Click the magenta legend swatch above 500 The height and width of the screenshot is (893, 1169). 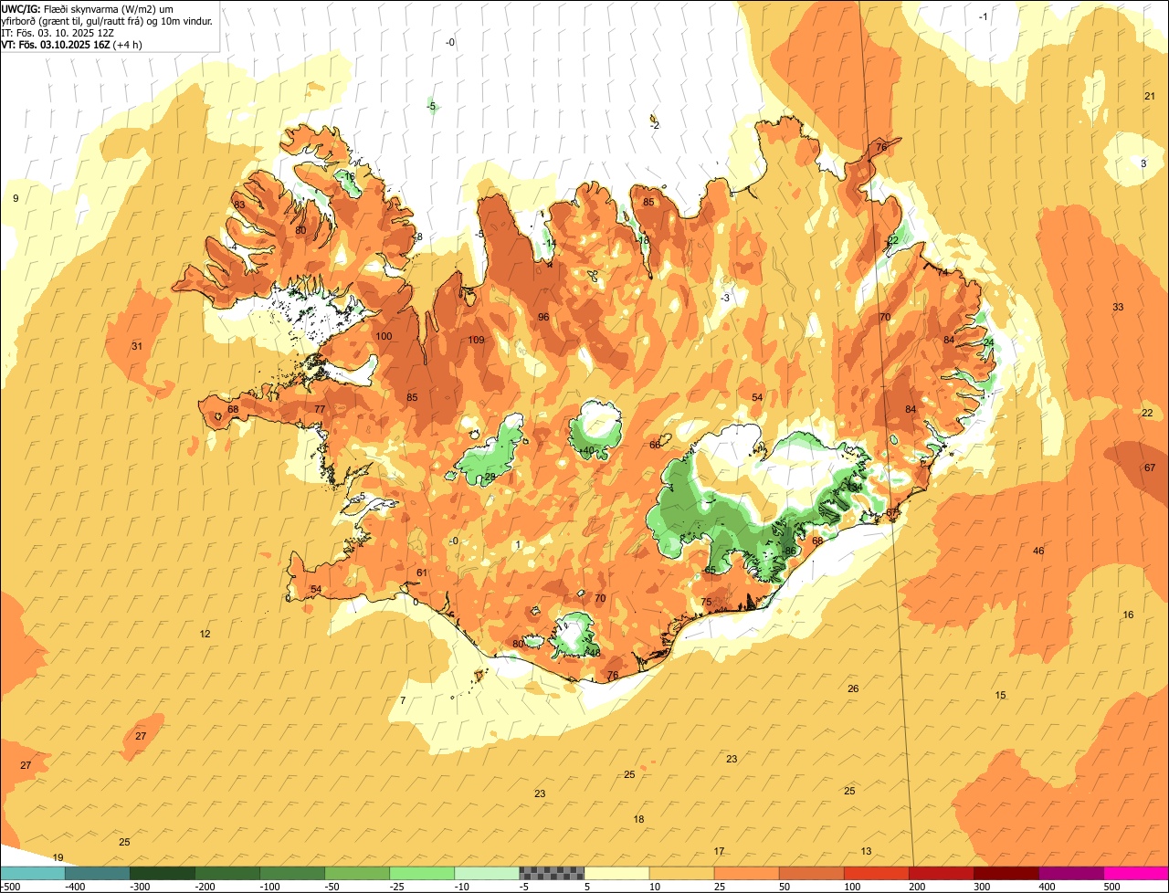[1135, 873]
